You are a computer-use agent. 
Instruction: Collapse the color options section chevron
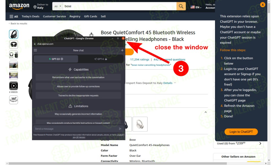(206, 112)
